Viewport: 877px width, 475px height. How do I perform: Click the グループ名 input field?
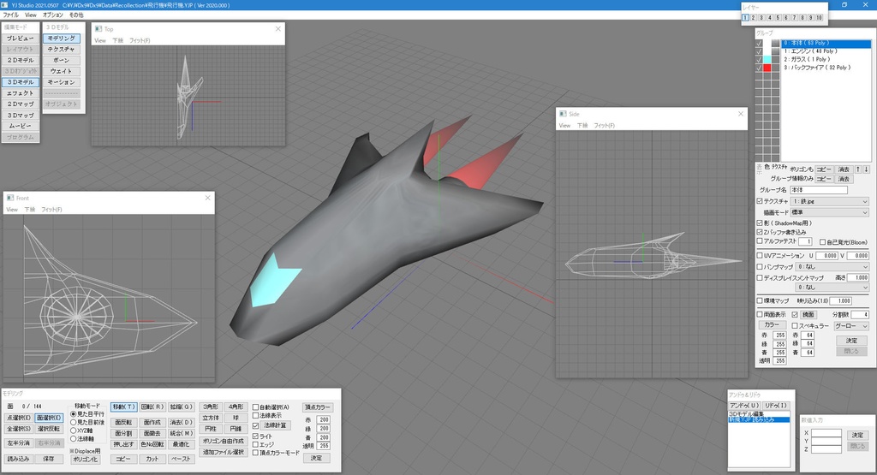click(x=818, y=190)
